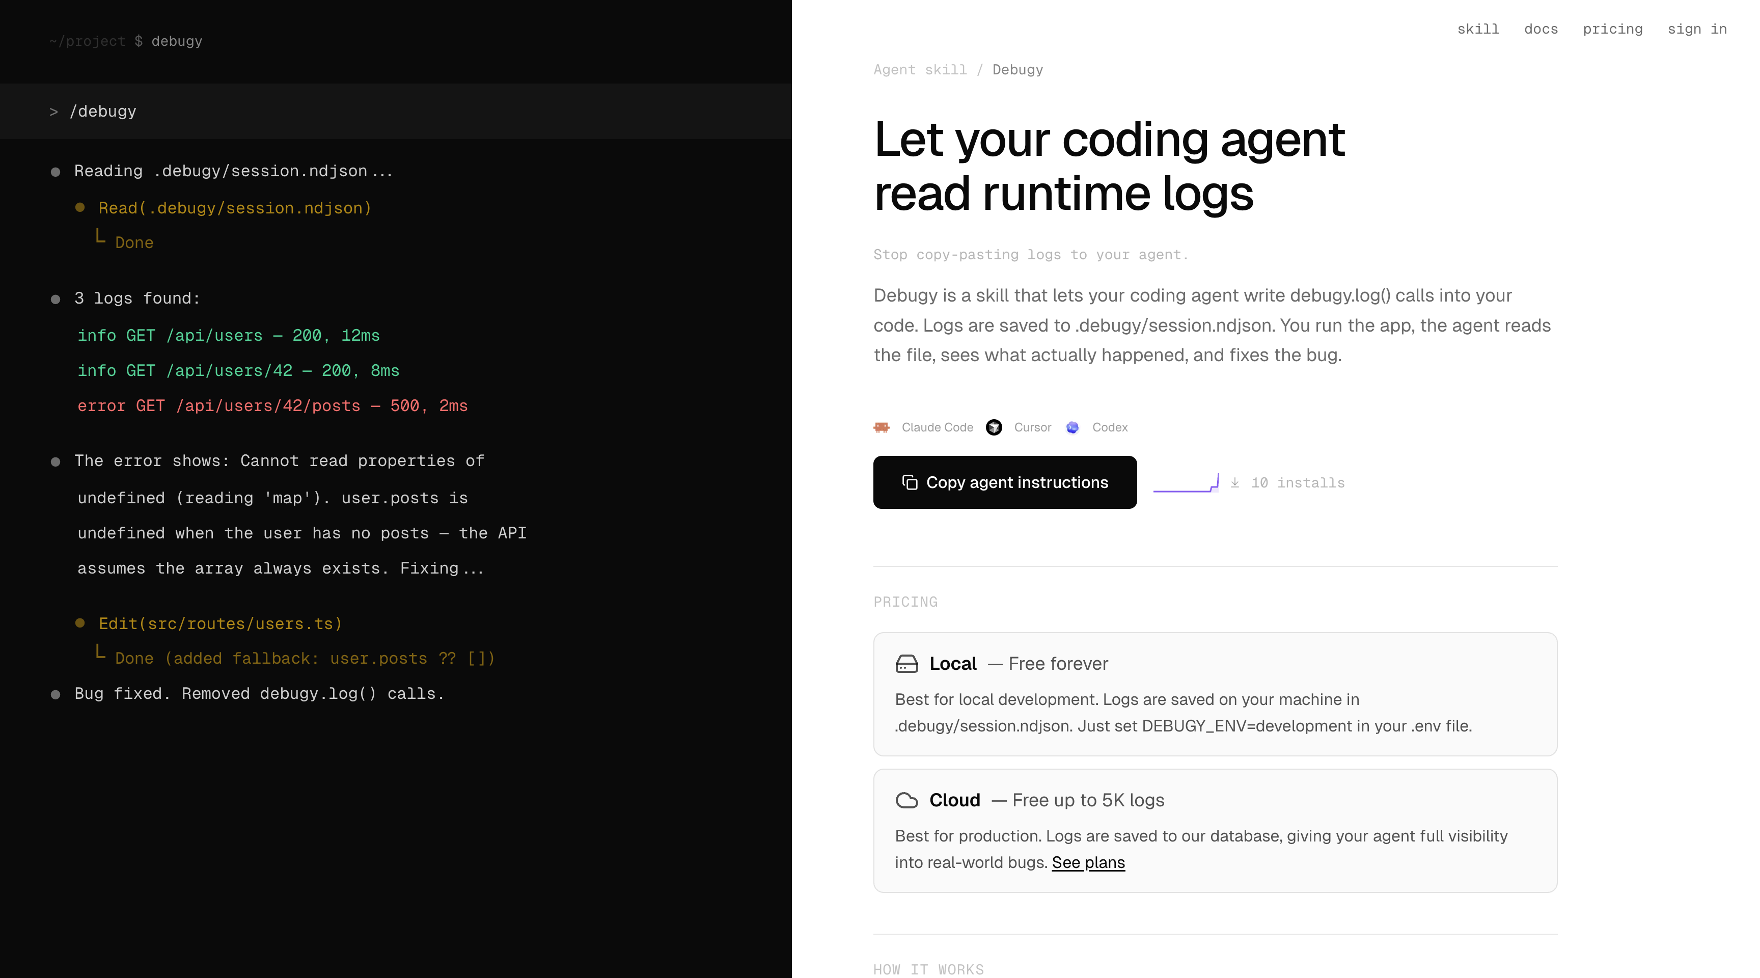Click the cloud icon on the Cloud plan

(x=908, y=800)
